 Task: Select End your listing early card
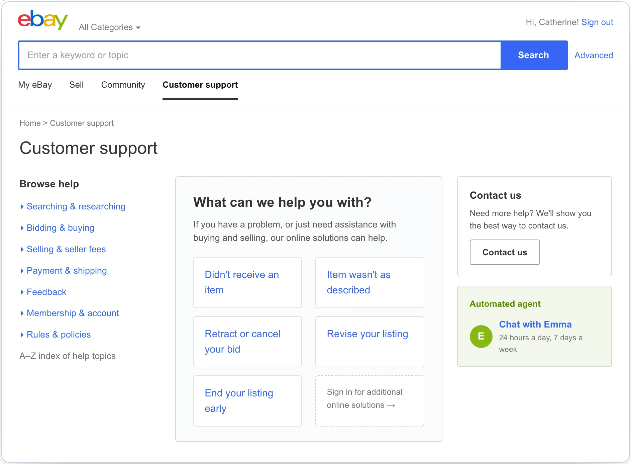click(x=247, y=401)
